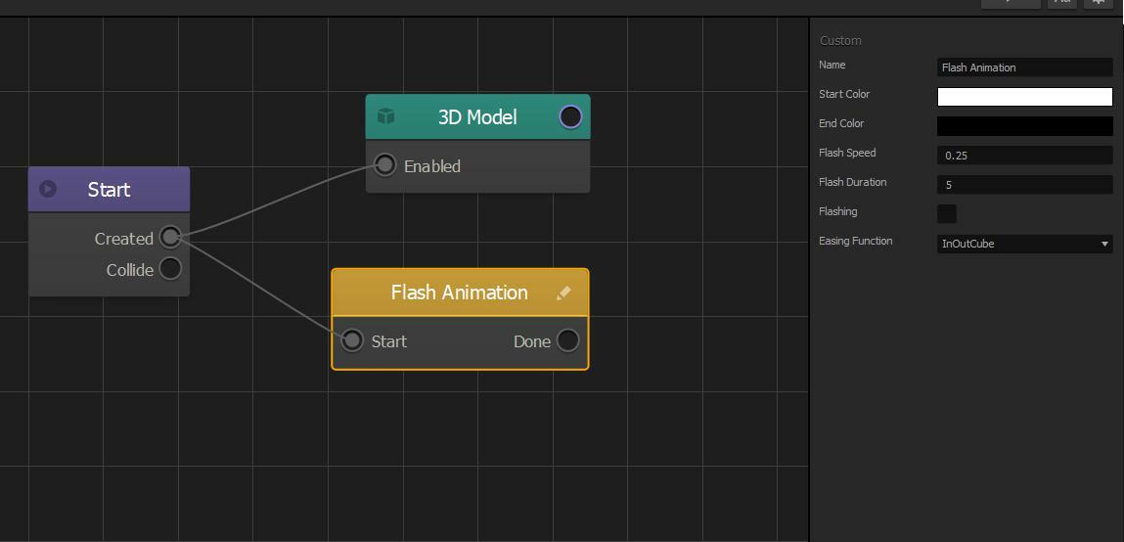Pick the black End Color swatch

(x=1024, y=126)
